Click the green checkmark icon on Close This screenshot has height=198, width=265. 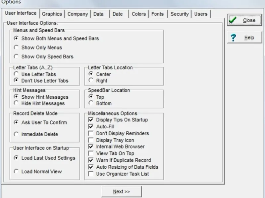tap(233, 20)
